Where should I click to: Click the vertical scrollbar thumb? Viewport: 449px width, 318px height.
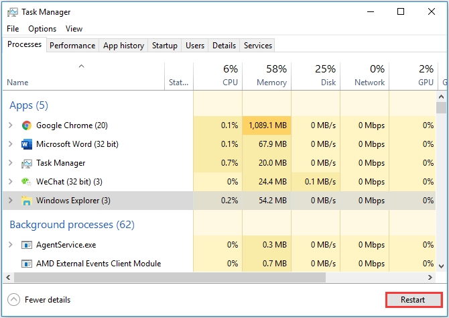[441, 108]
